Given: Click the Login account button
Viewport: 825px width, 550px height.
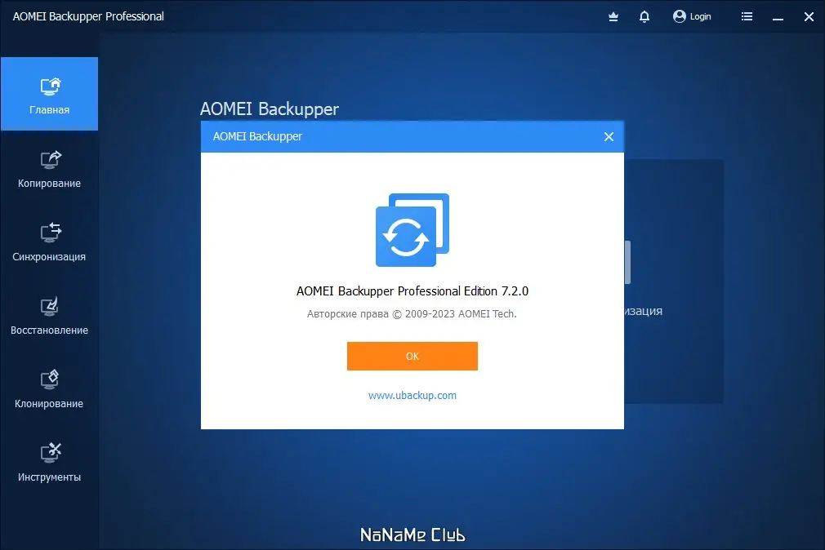Looking at the screenshot, I should 692,17.
